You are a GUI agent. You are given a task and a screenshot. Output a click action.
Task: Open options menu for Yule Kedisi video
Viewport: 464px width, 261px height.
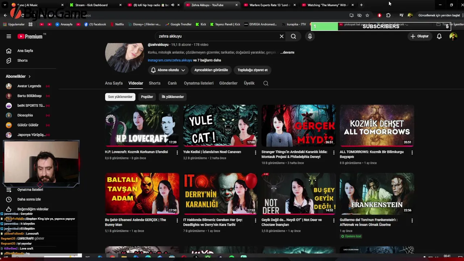(x=255, y=153)
